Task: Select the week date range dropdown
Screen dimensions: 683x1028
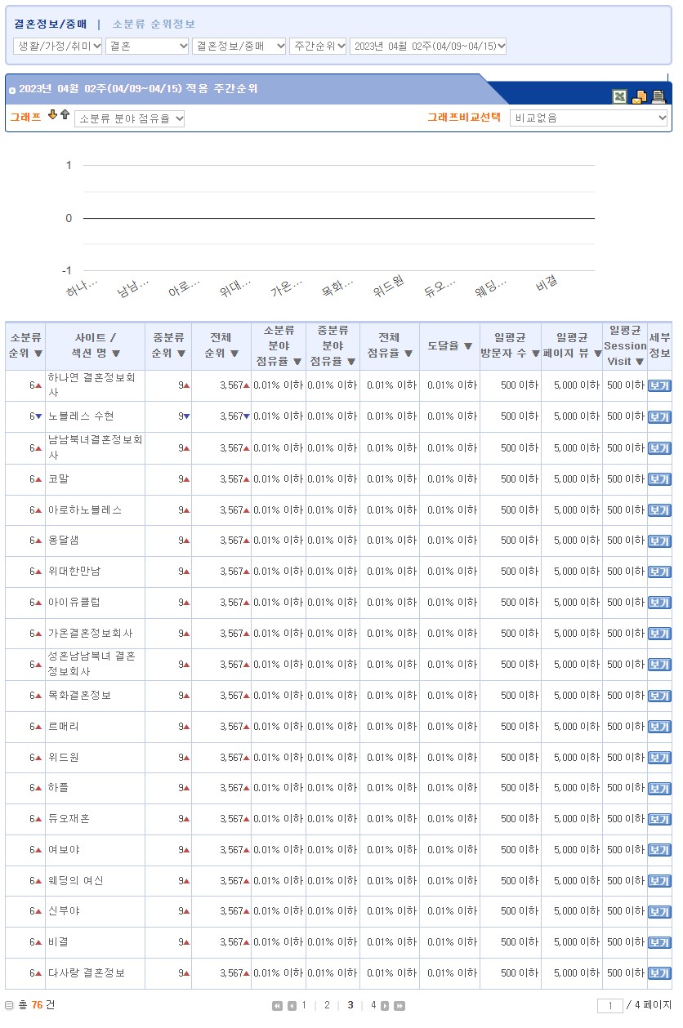Action: point(428,47)
